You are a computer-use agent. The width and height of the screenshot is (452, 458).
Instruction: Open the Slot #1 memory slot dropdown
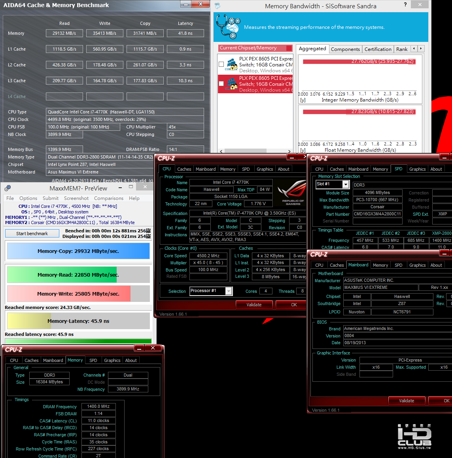[346, 184]
